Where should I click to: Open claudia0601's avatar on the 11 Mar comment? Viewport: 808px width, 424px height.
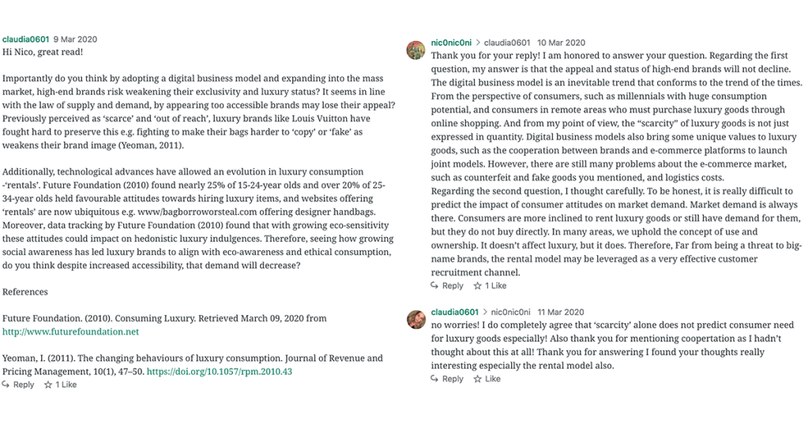(x=416, y=319)
